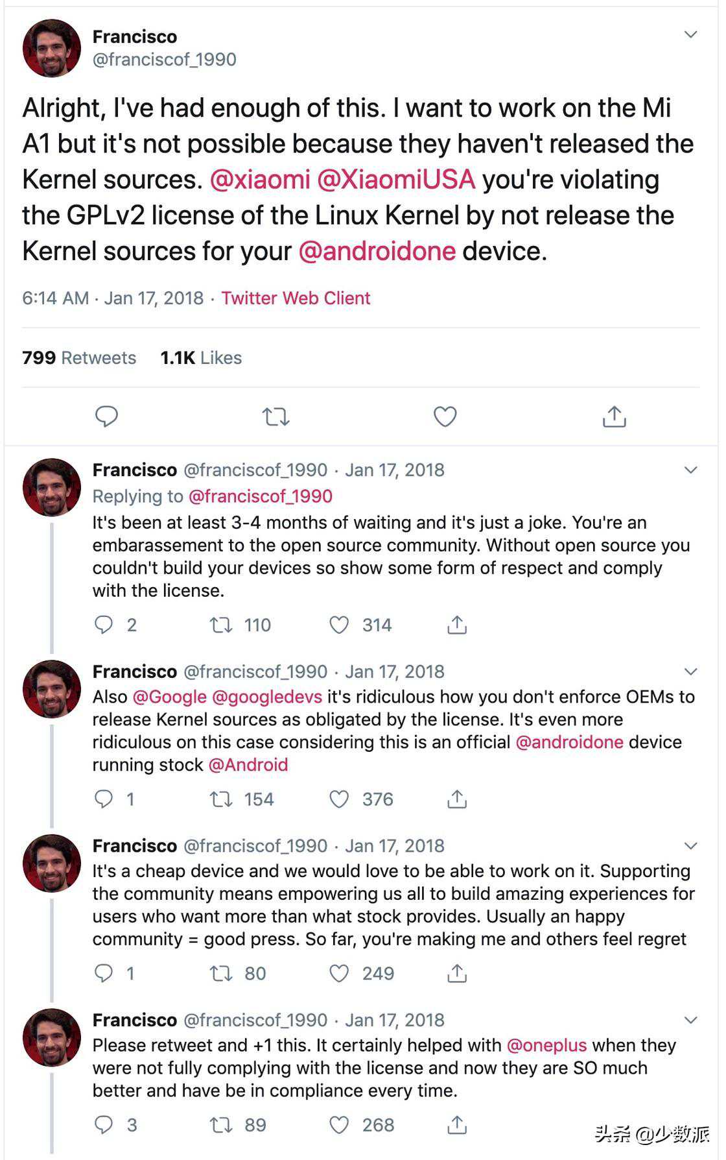View the 1.1K Likes list
The height and width of the screenshot is (1160, 726).
point(201,358)
